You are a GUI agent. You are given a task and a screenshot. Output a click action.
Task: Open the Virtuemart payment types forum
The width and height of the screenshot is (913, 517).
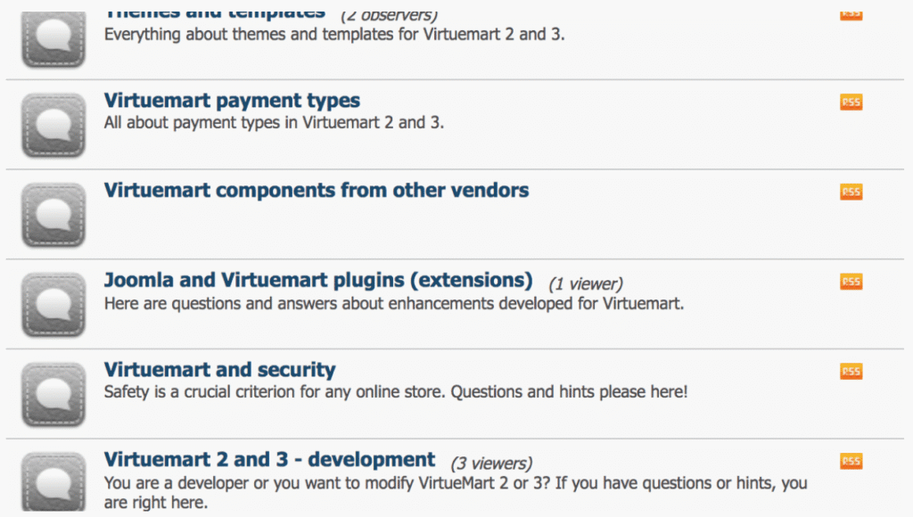coord(232,101)
